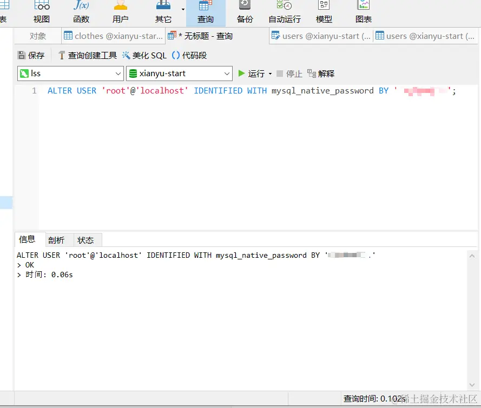Viewport: 481px width, 408px height.
Task: Click the message pane scroll up arrow
Action: coord(472,256)
